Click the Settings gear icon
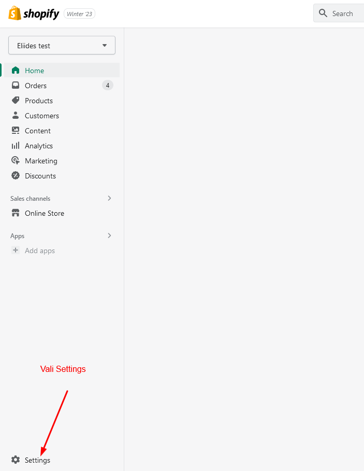The width and height of the screenshot is (364, 471). (x=16, y=460)
